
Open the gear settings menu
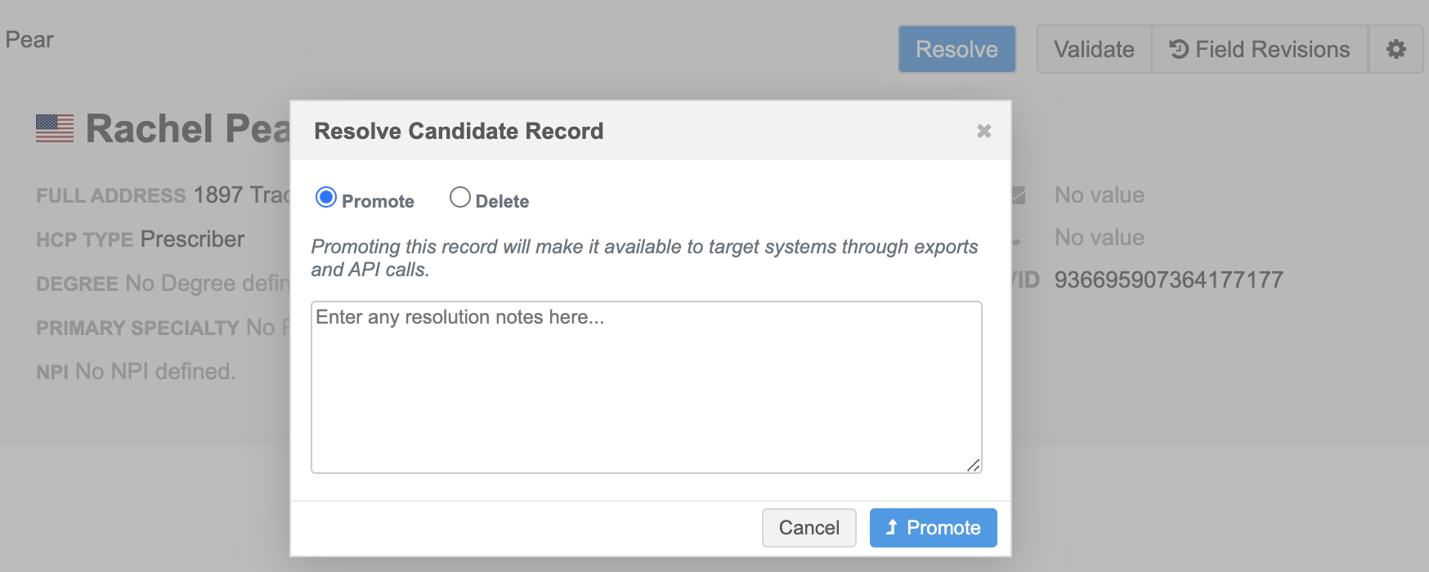1395,49
